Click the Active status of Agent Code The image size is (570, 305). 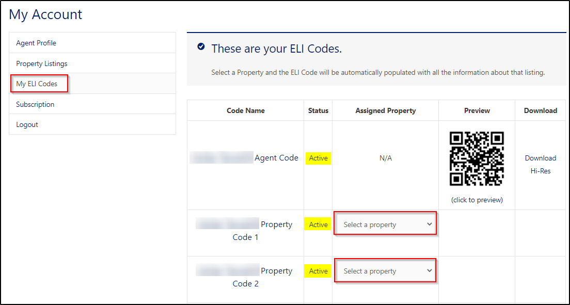pyautogui.click(x=318, y=158)
